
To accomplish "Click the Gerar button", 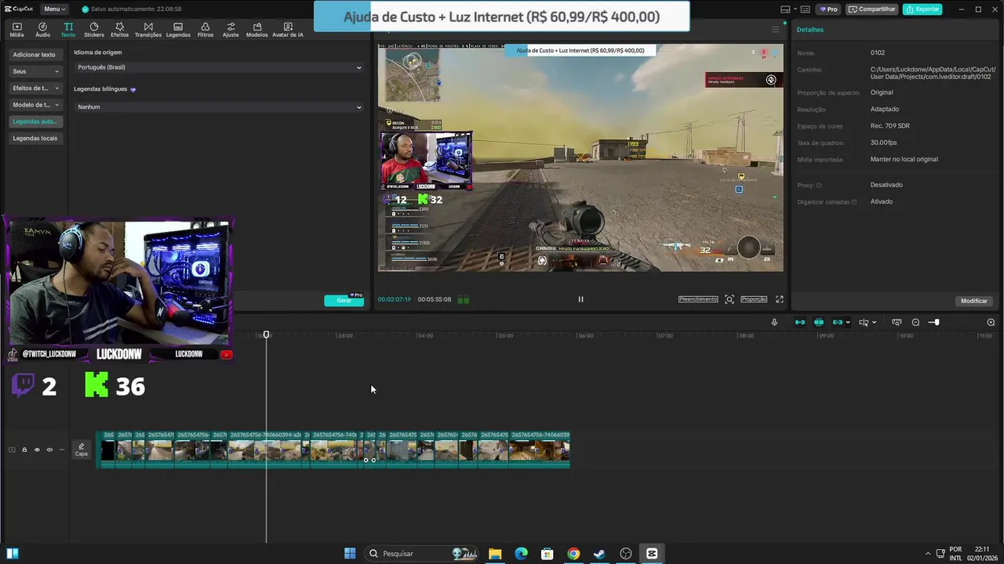I will [344, 300].
